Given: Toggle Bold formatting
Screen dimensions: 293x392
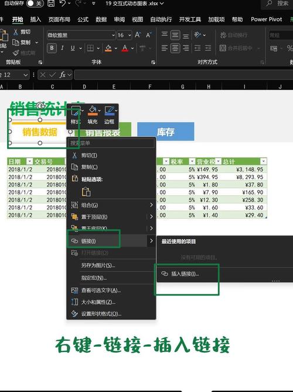Looking at the screenshot, I should (52, 48).
